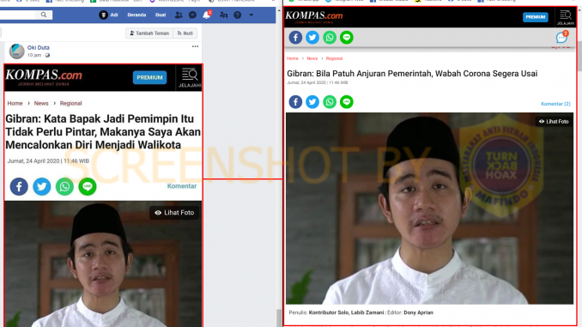Click the Kompas.com logo in the Facebook post
The width and height of the screenshot is (582, 327).
pos(44,77)
